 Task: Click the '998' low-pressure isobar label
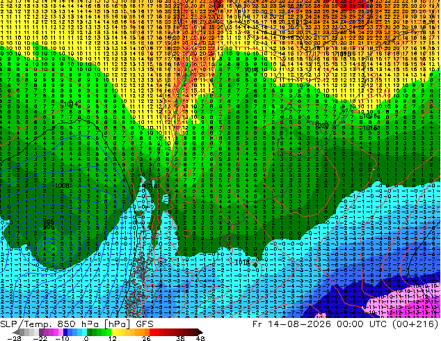point(49,222)
